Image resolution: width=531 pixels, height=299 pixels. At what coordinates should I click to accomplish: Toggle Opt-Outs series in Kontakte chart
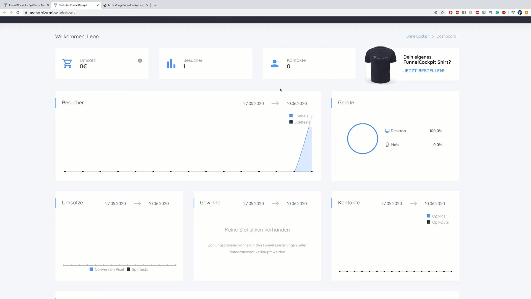click(438, 222)
